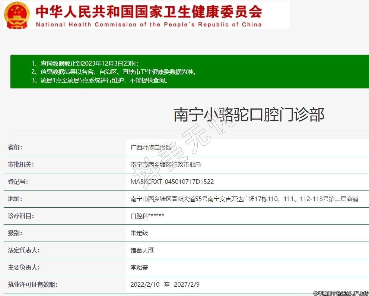The image size is (369, 296).
Task: Click the second notice line about 卫生健康委 data
Action: click(114, 72)
